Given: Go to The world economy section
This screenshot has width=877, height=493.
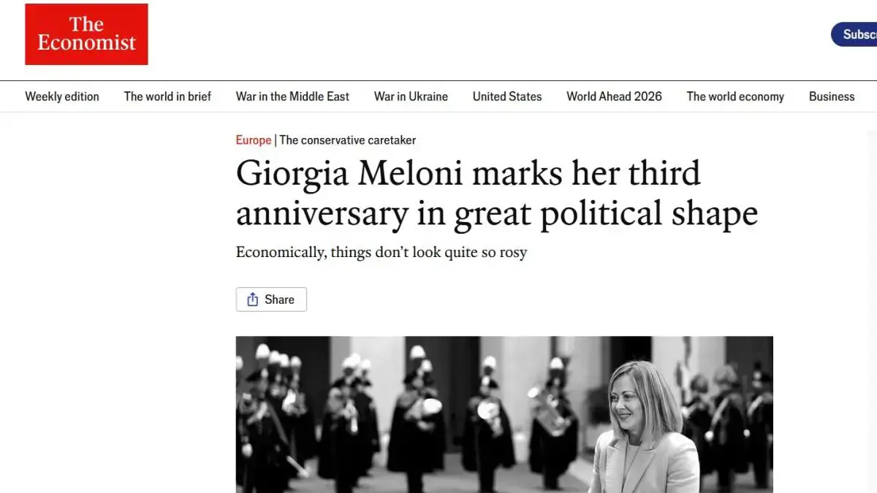Looking at the screenshot, I should click(x=735, y=96).
